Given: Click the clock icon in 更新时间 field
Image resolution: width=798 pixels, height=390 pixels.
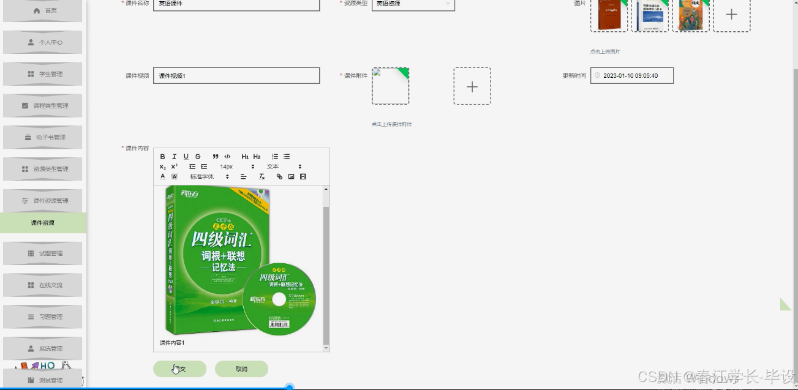Looking at the screenshot, I should point(597,76).
